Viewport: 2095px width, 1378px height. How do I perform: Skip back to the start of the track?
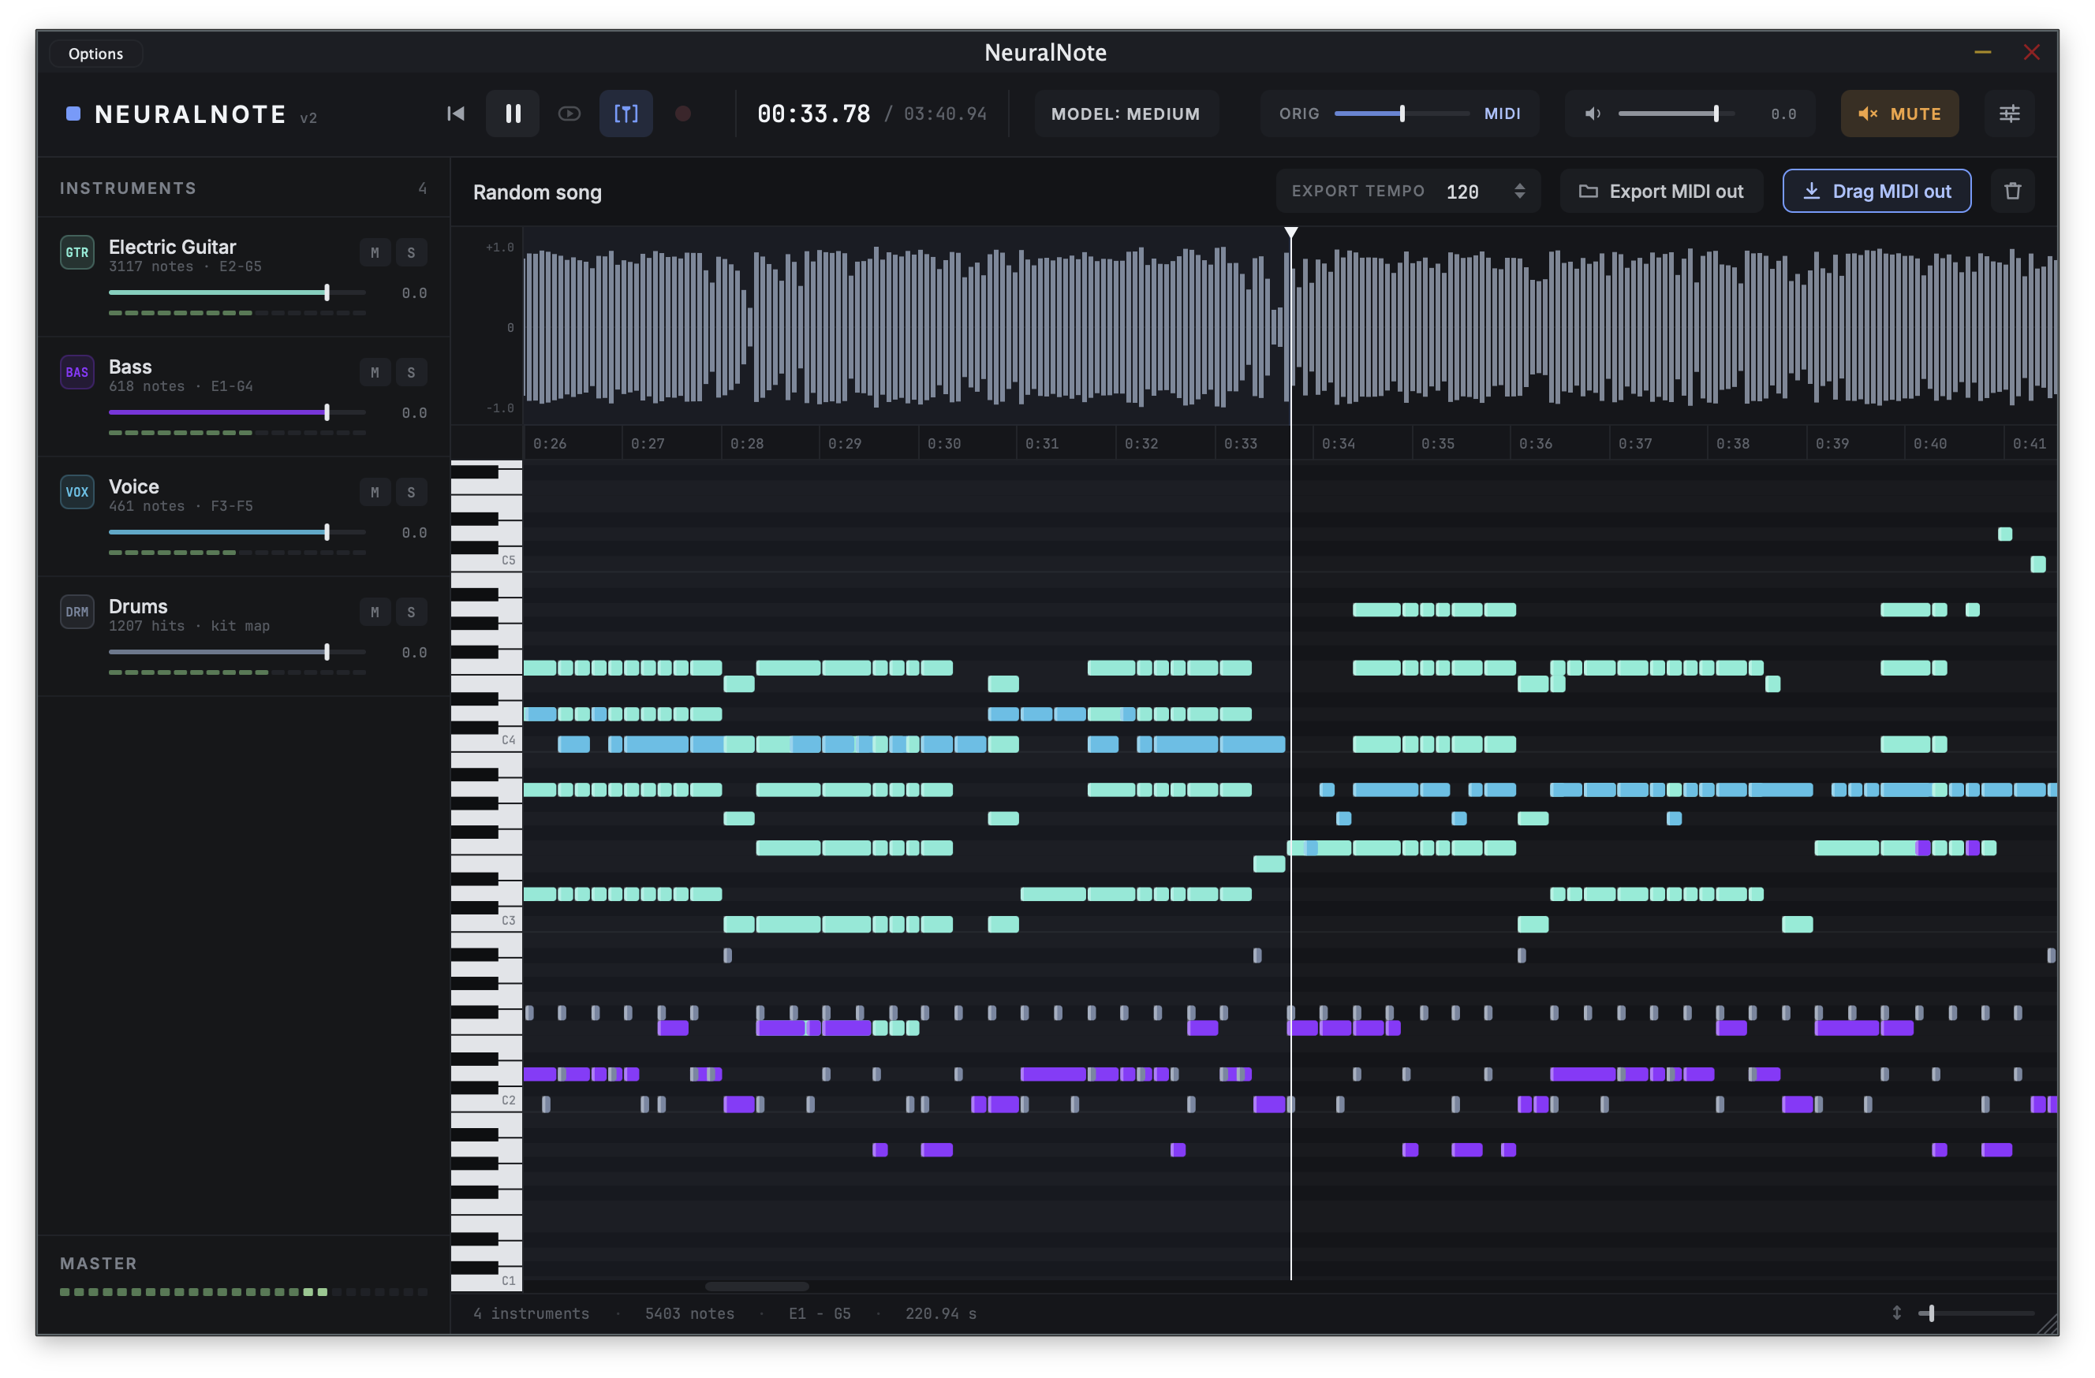click(455, 114)
